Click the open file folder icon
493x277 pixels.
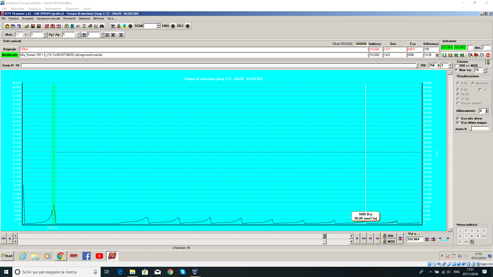pos(27,26)
